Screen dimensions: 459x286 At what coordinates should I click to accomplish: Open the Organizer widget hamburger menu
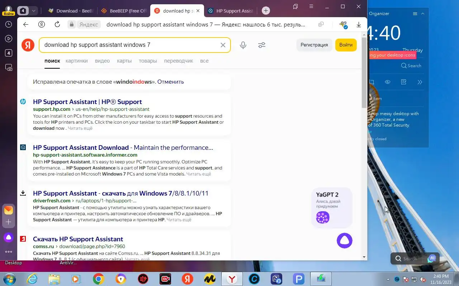(x=415, y=14)
